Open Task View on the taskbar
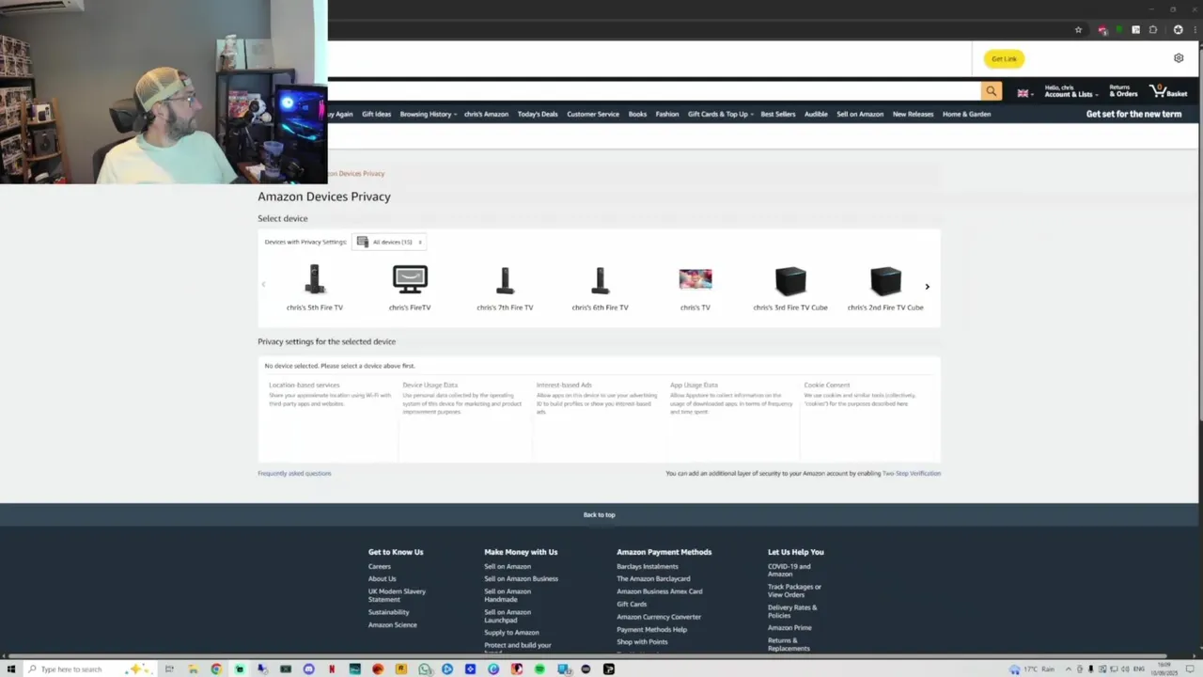This screenshot has height=677, width=1203. [169, 669]
